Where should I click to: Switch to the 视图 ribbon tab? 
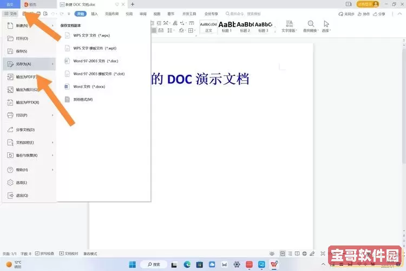(x=157, y=14)
